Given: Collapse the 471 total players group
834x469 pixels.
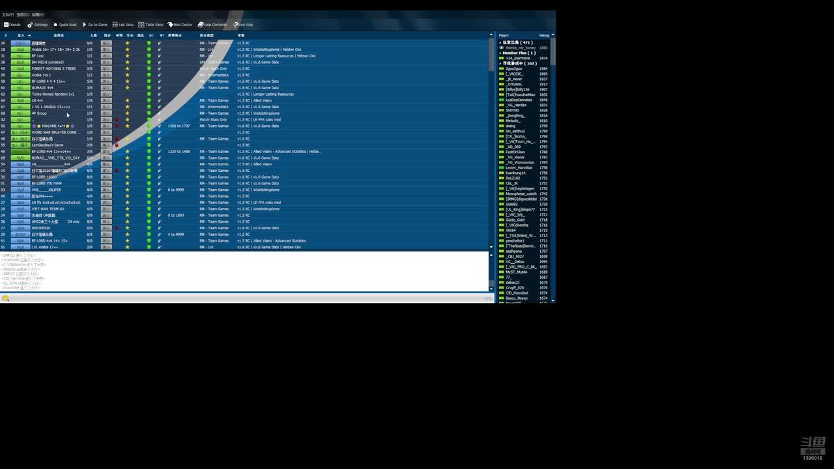Looking at the screenshot, I should (500, 42).
